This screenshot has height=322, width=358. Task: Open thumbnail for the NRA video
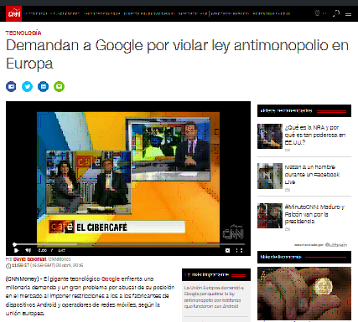coord(270,136)
